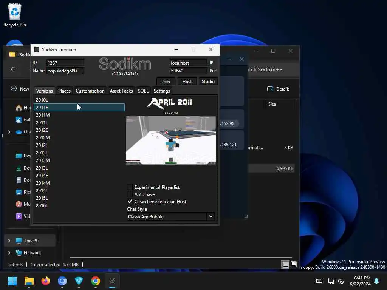Click the ID input field
The width and height of the screenshot is (387, 290).
(x=65, y=63)
